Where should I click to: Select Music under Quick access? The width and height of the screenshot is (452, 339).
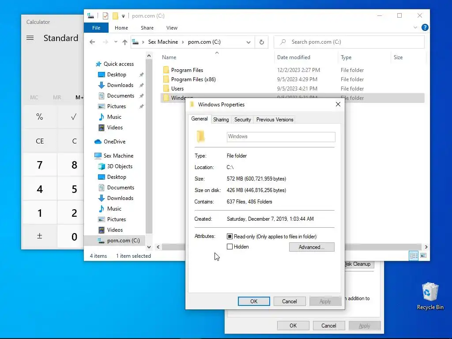click(x=114, y=117)
